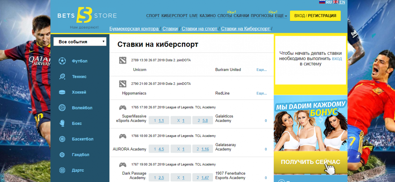Expand the ЕЩЕ menu
This screenshot has height=182, width=395.
(x=281, y=15)
